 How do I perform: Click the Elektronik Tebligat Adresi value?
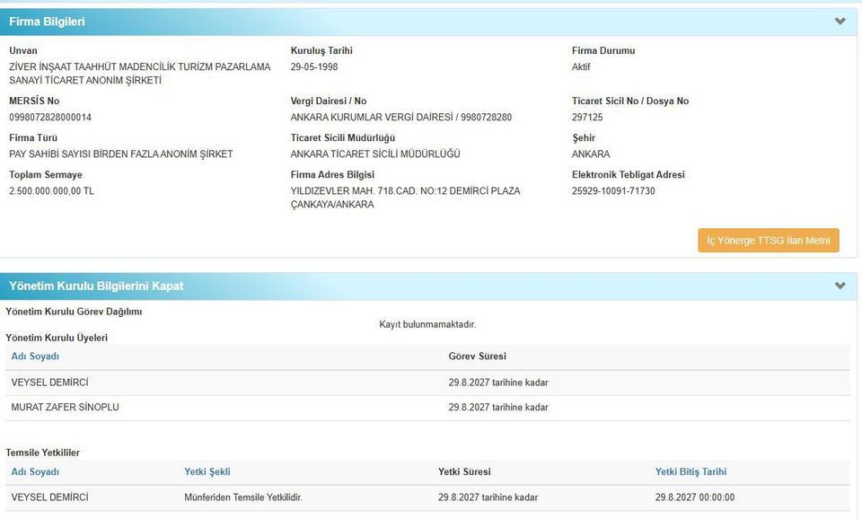613,191
